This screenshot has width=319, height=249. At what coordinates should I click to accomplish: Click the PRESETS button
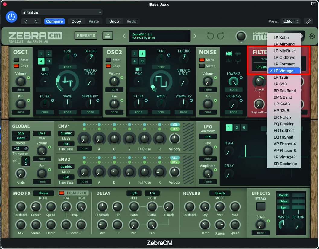click(86, 36)
